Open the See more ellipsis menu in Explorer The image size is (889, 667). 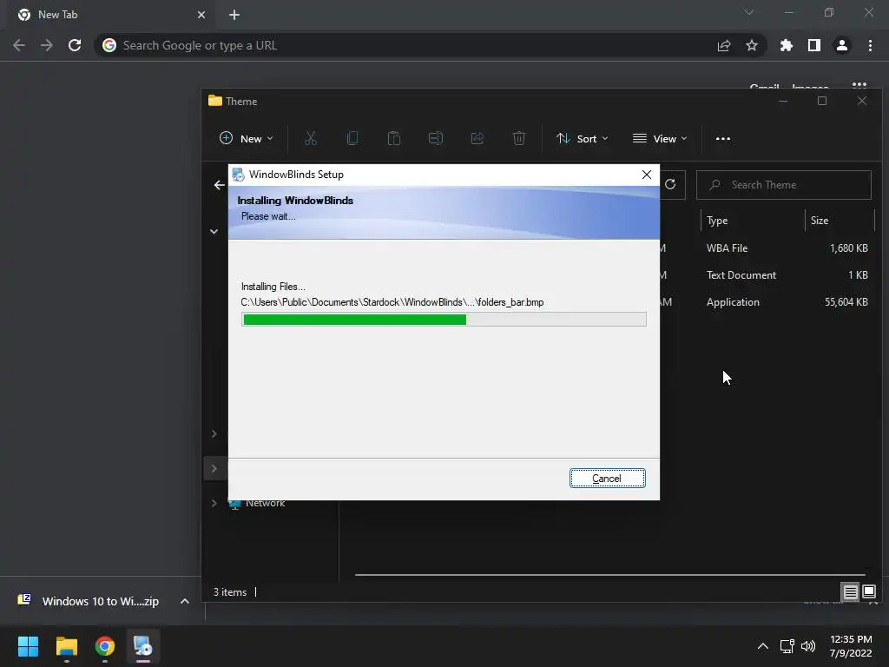pos(723,138)
